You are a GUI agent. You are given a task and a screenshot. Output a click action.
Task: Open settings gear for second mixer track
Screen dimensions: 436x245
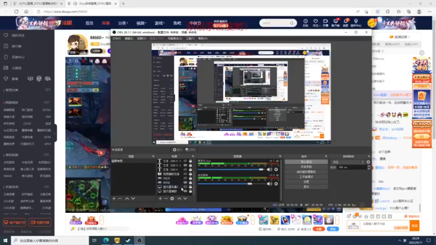coord(276,183)
